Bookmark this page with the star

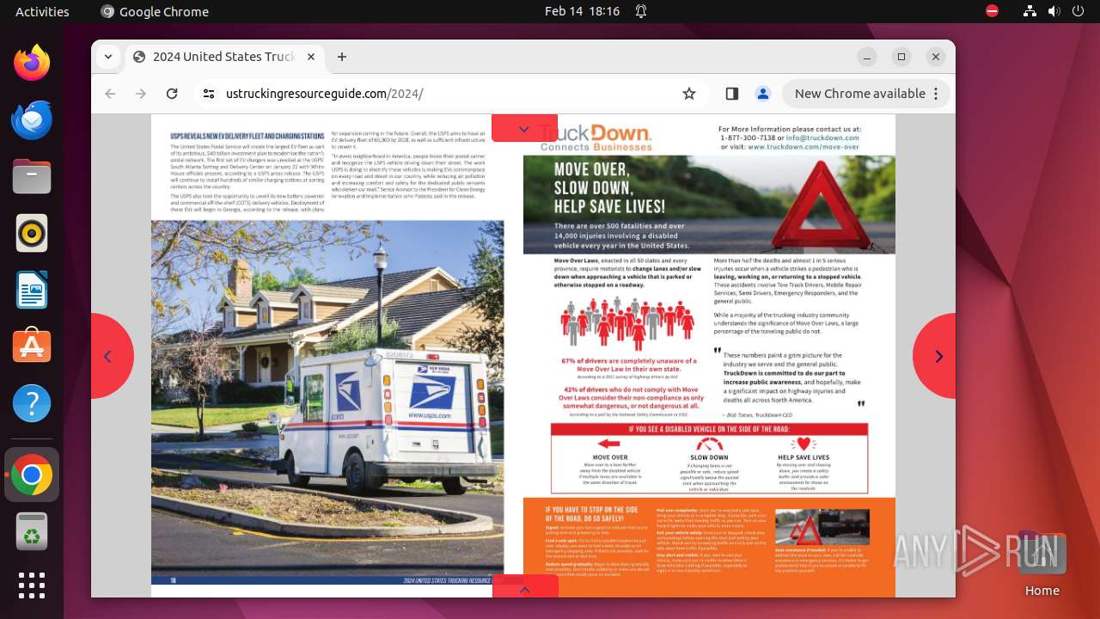click(688, 94)
